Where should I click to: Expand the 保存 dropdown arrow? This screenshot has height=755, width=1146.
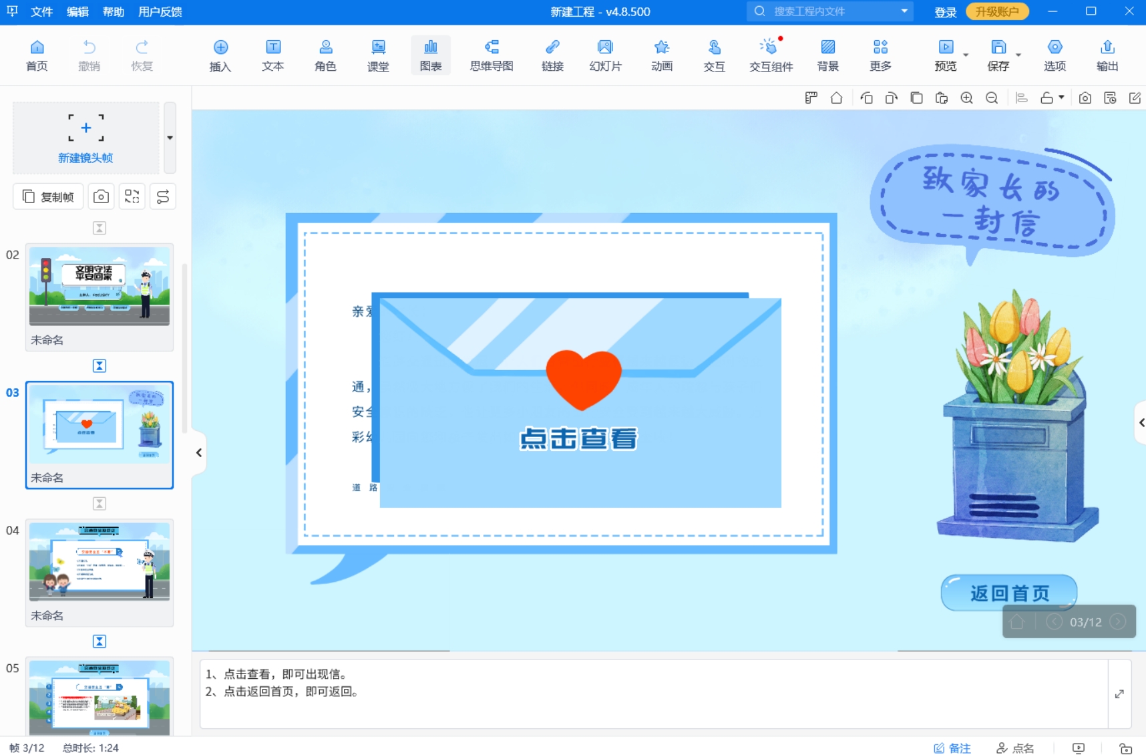tap(1019, 53)
